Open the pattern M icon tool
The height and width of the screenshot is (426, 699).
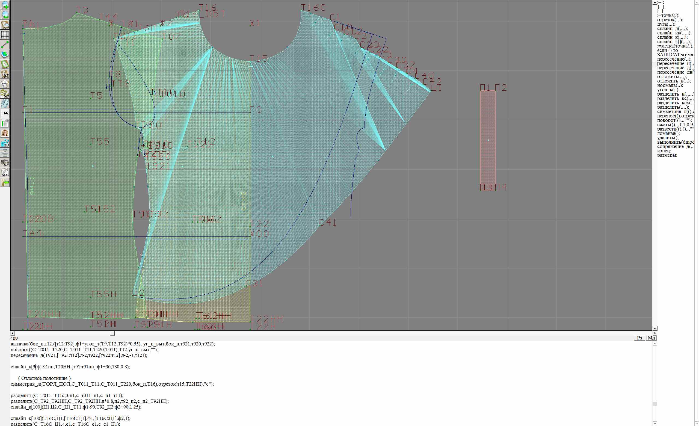coord(5,74)
